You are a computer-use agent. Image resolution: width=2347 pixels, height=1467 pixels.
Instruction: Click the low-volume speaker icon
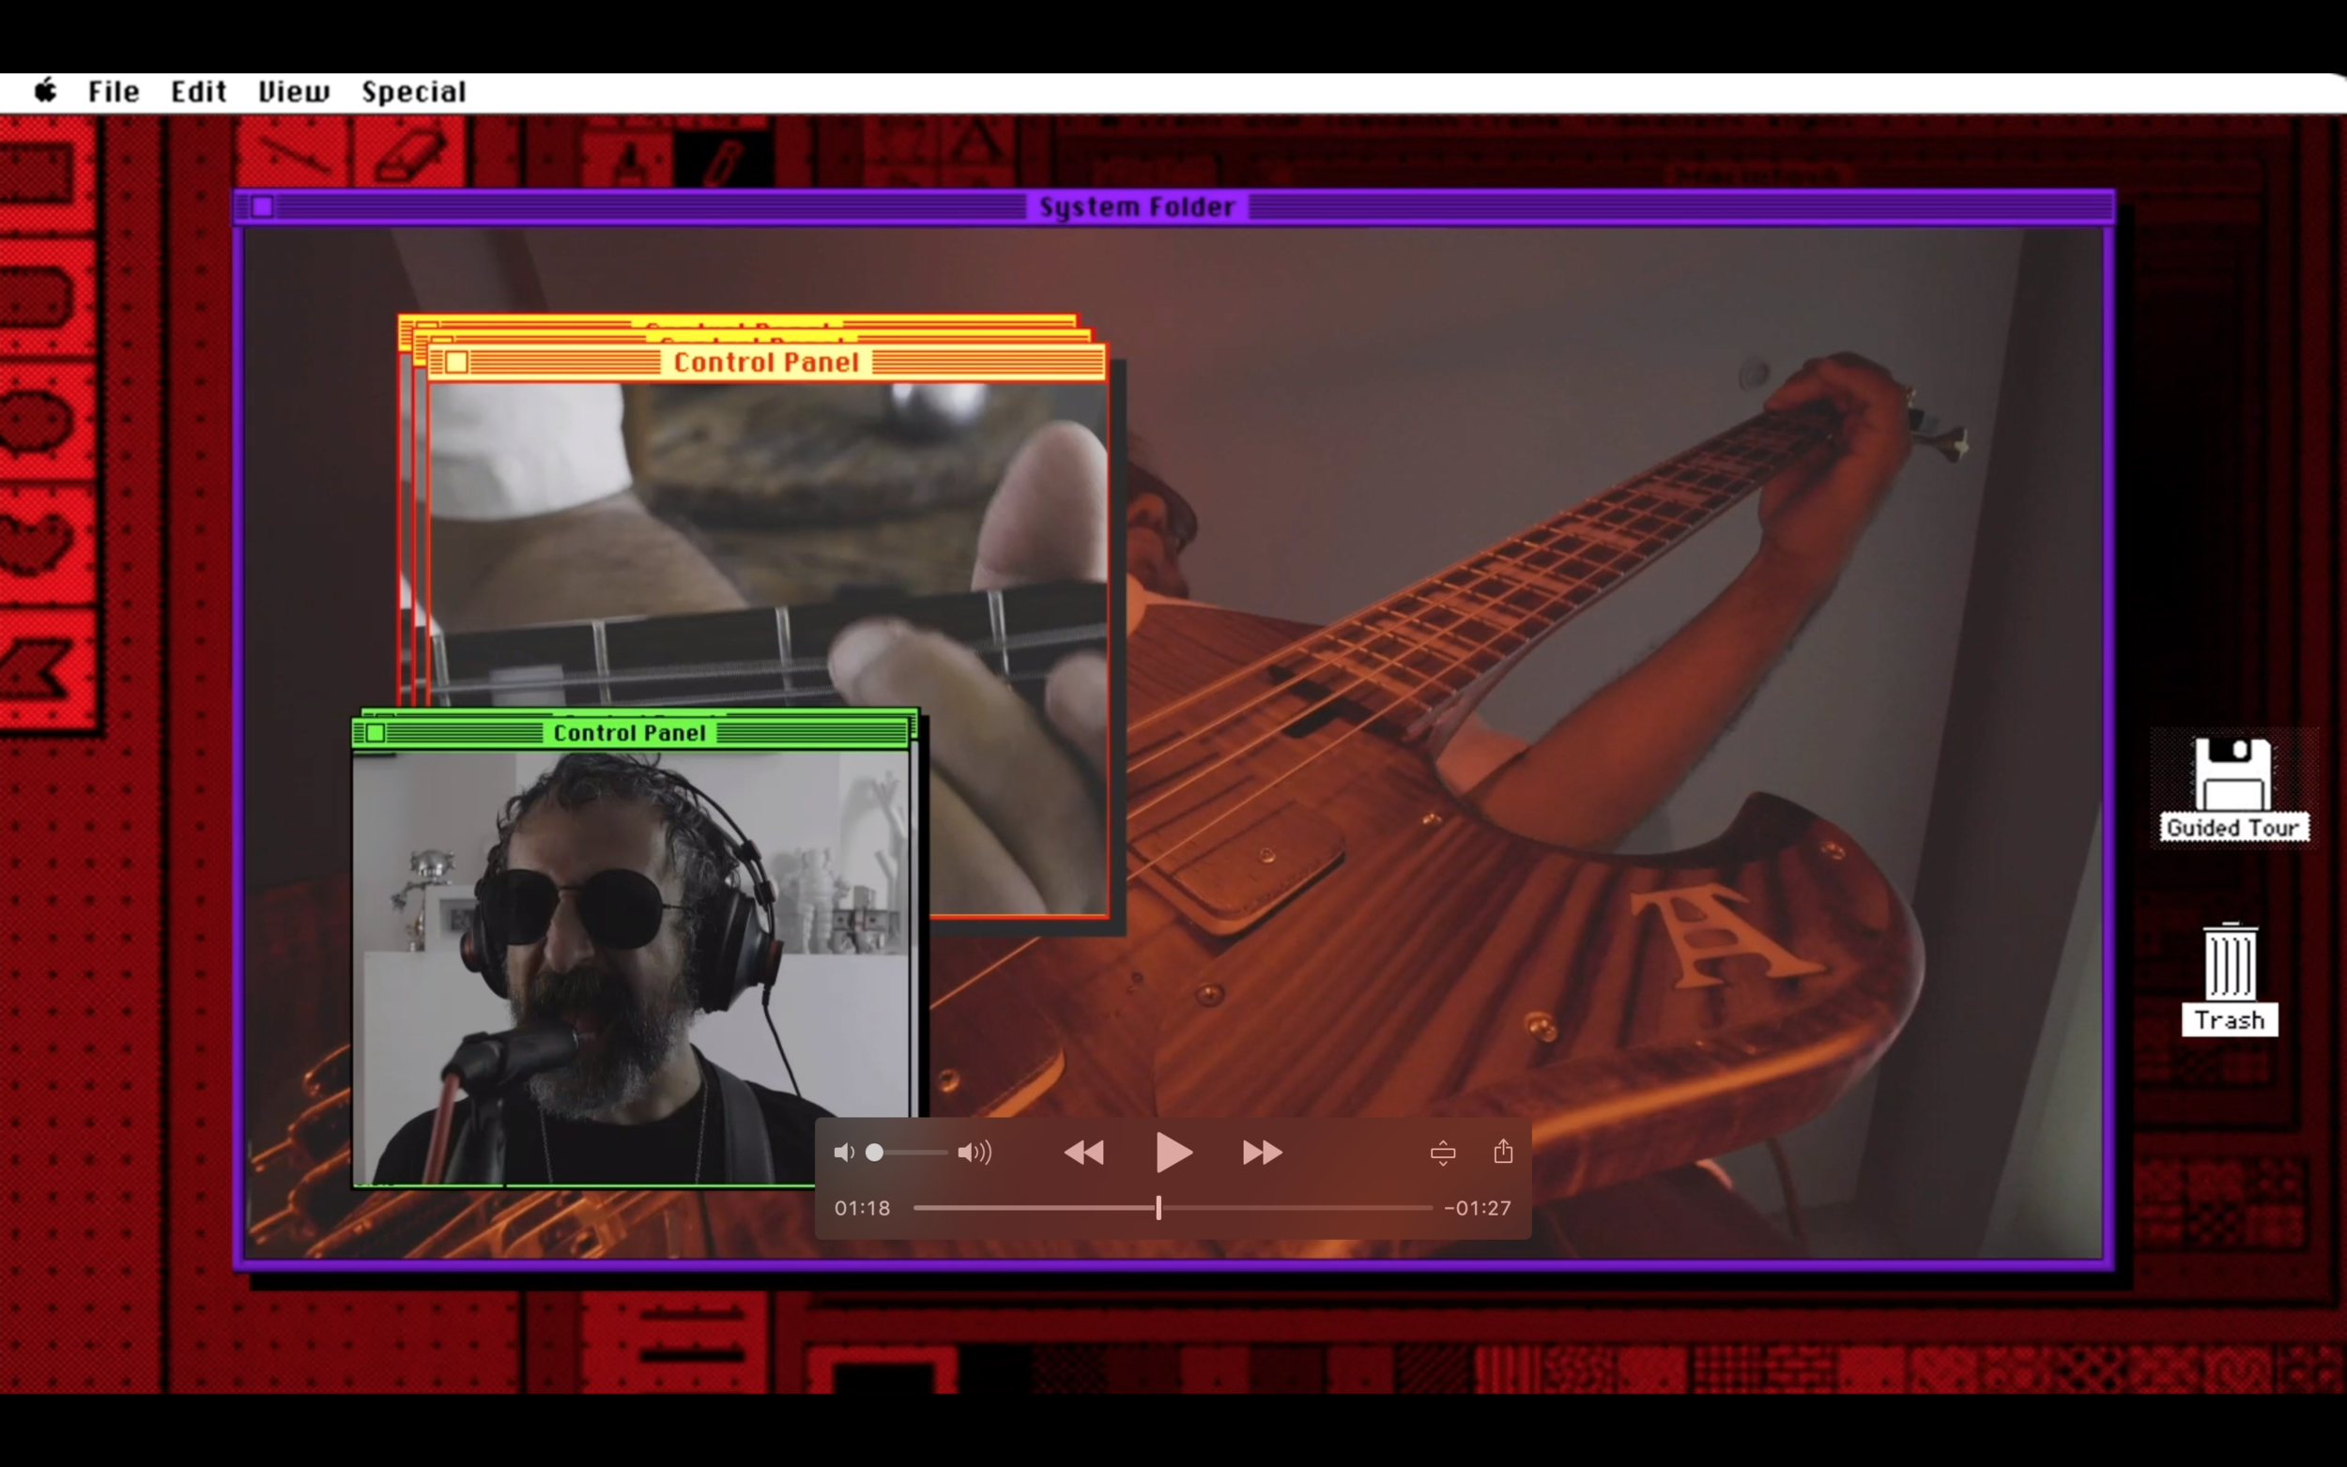point(843,1153)
